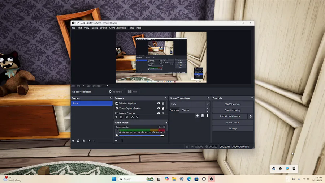The width and height of the screenshot is (325, 183).
Task: Show hidden system tray icons chevron
Action: tap(288, 179)
